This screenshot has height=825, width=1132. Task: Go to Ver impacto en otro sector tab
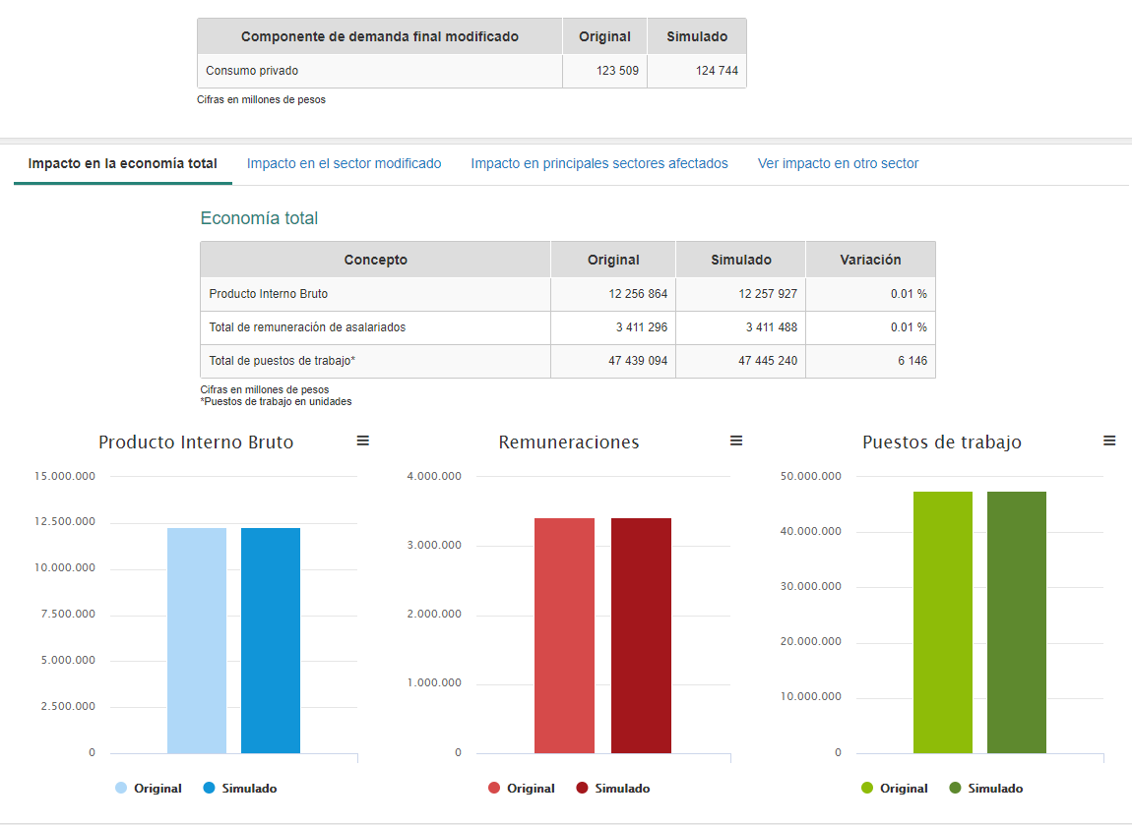(x=838, y=164)
